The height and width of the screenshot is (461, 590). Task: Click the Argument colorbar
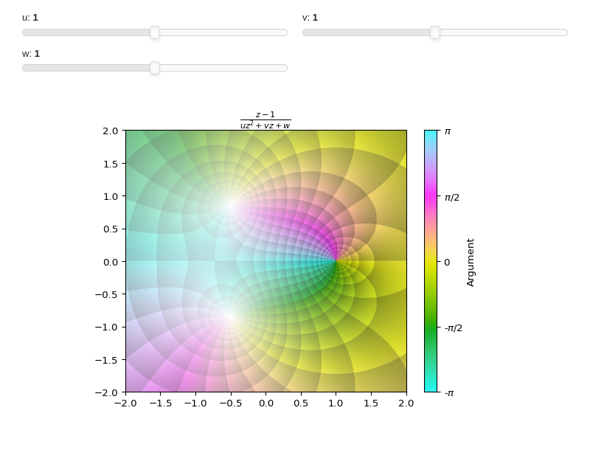[x=431, y=261]
